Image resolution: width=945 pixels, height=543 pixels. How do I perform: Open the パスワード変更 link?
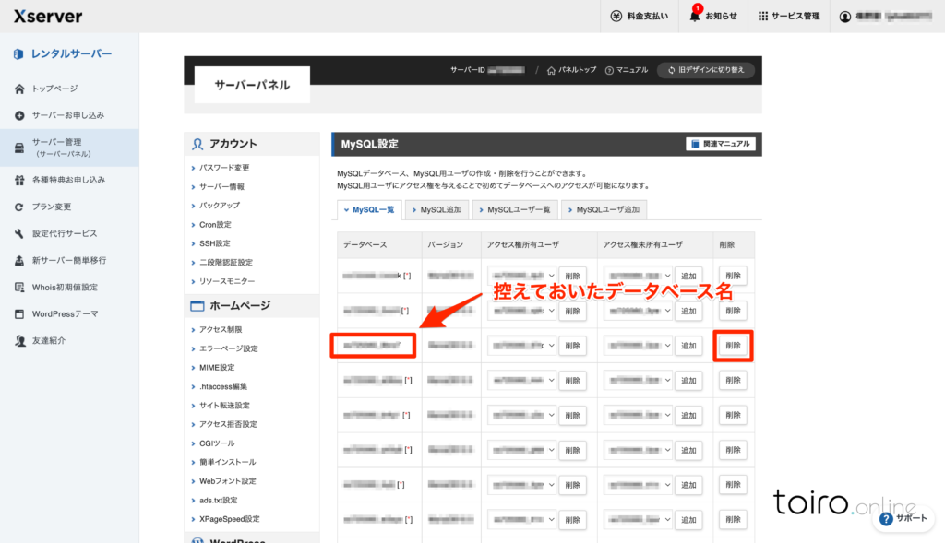(x=224, y=168)
